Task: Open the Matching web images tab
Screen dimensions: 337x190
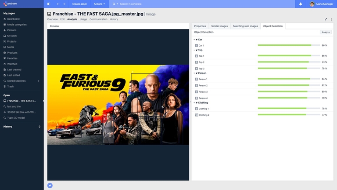Action: (x=245, y=26)
